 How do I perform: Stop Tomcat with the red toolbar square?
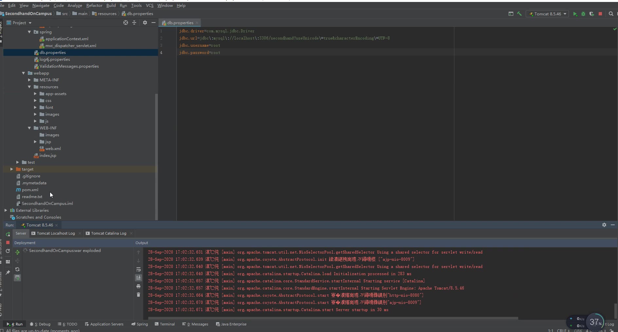tap(600, 14)
